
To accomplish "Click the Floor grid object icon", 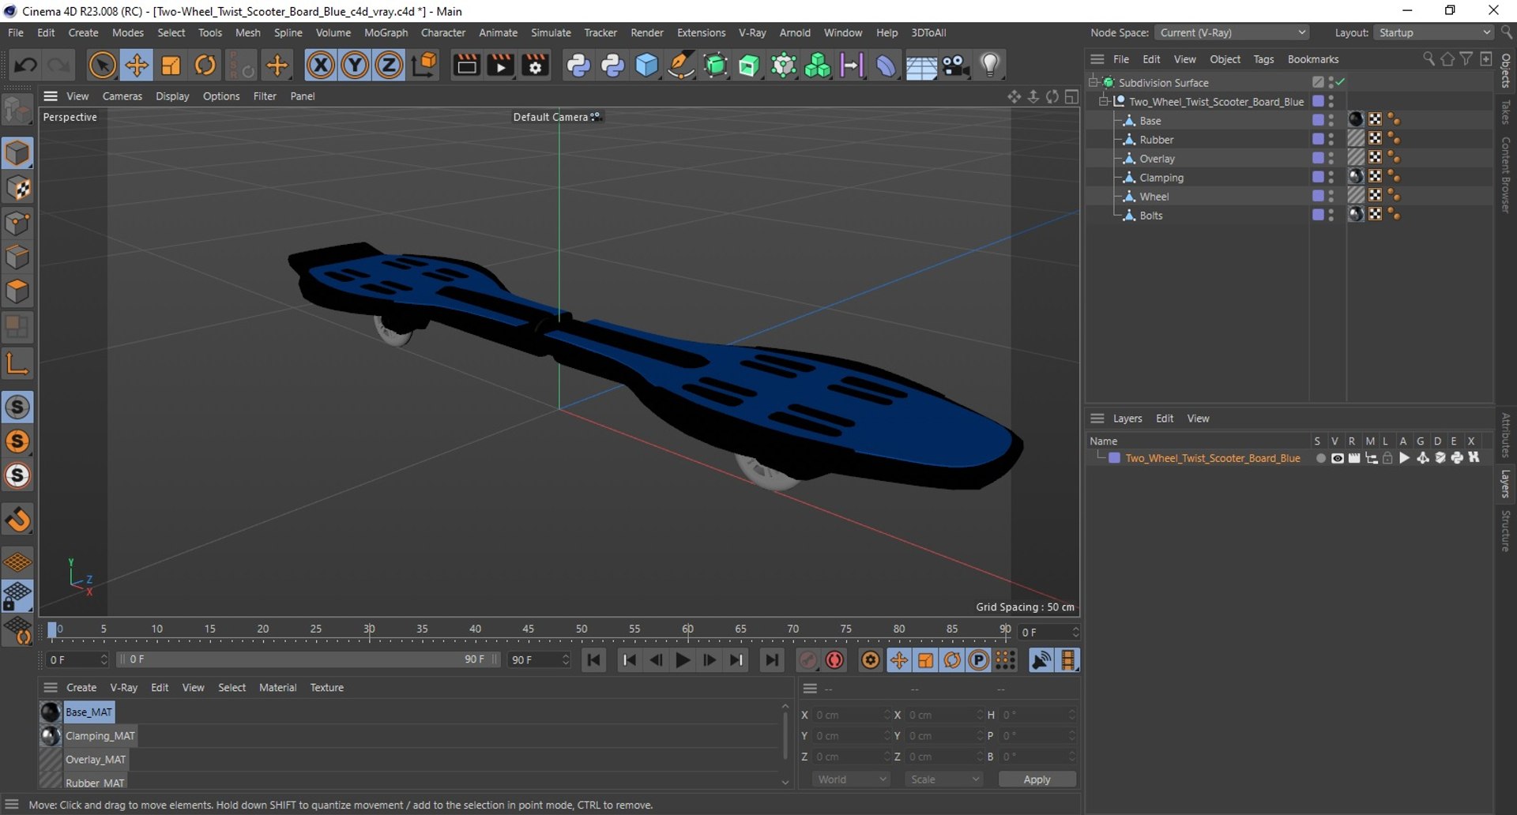I will (920, 66).
